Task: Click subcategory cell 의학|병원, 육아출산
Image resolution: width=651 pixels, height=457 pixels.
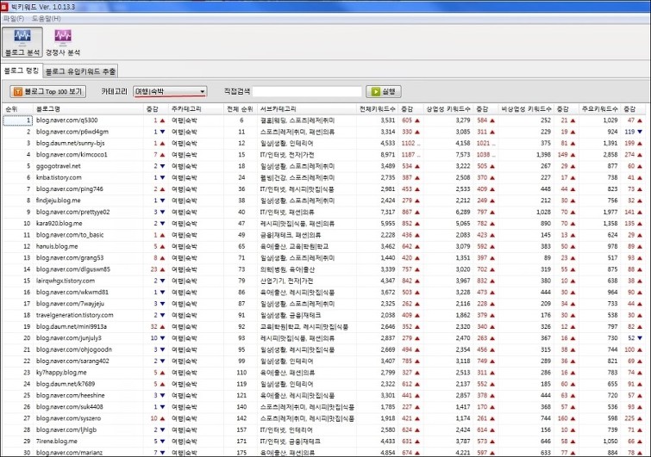Action: tap(287, 269)
